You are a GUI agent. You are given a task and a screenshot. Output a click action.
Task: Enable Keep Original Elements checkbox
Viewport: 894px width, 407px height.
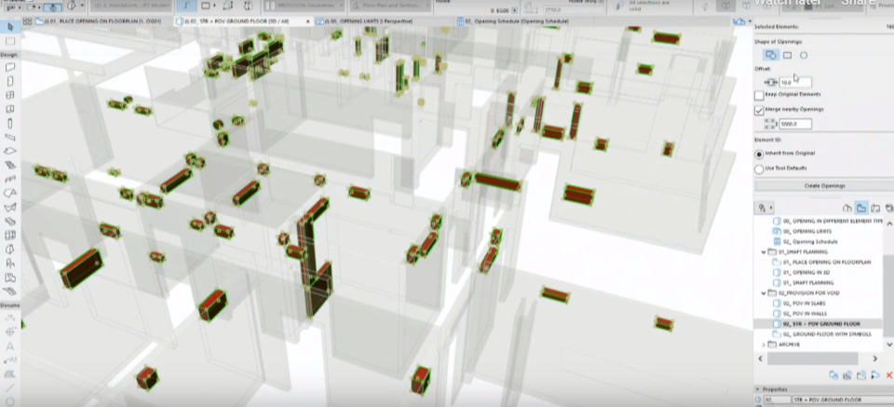(x=759, y=95)
